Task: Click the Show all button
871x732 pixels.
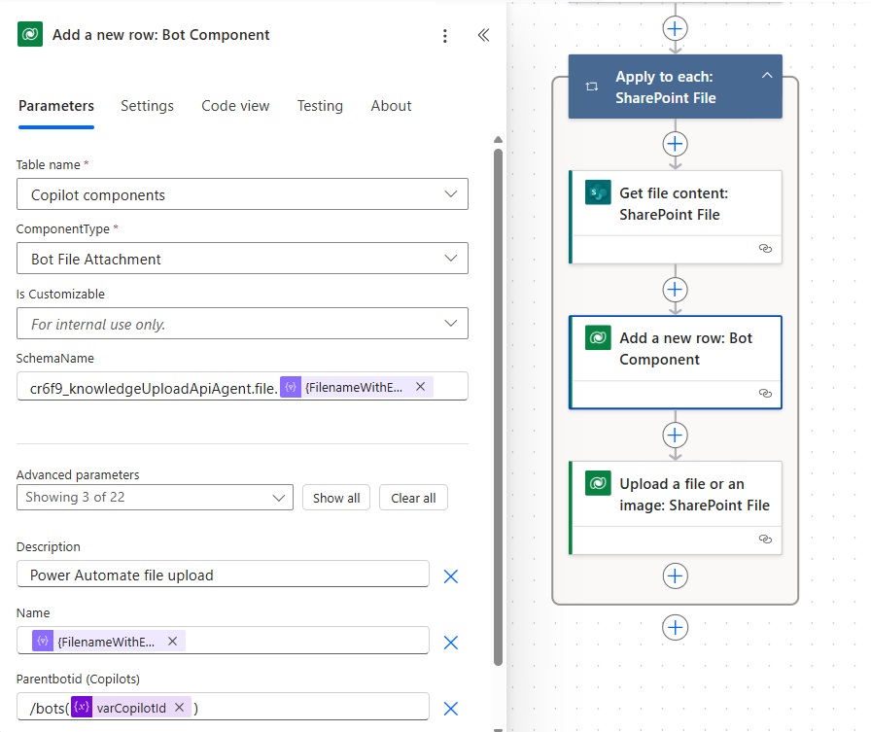Action: tap(336, 498)
